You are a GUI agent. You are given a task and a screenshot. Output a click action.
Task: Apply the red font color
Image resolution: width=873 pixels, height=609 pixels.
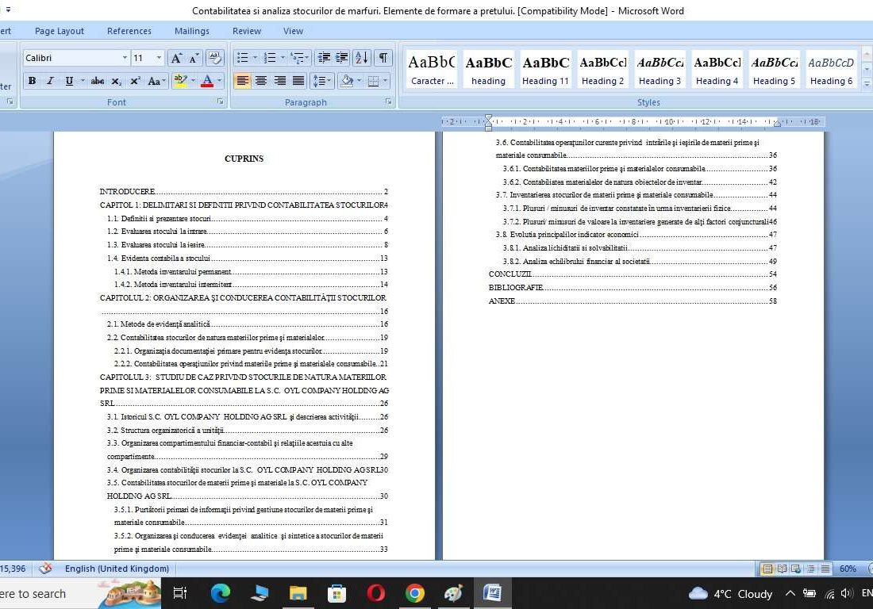[206, 81]
